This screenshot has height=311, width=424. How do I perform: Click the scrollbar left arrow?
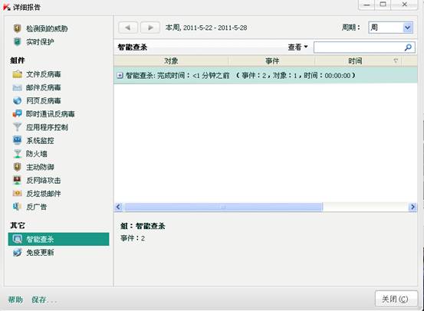pyautogui.click(x=118, y=207)
